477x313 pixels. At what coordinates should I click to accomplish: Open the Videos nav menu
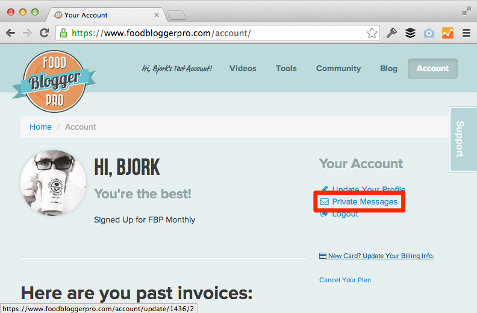click(243, 69)
